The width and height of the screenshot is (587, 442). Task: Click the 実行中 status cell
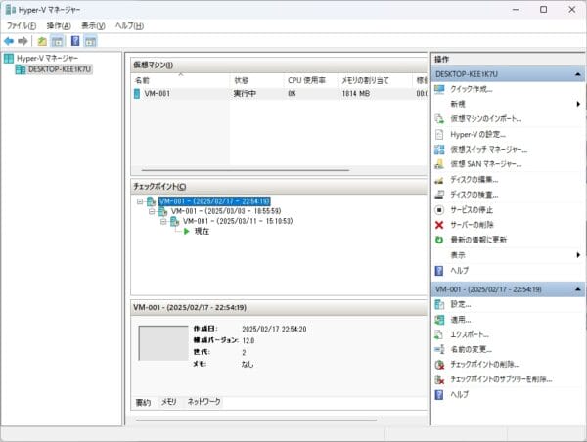click(x=245, y=94)
